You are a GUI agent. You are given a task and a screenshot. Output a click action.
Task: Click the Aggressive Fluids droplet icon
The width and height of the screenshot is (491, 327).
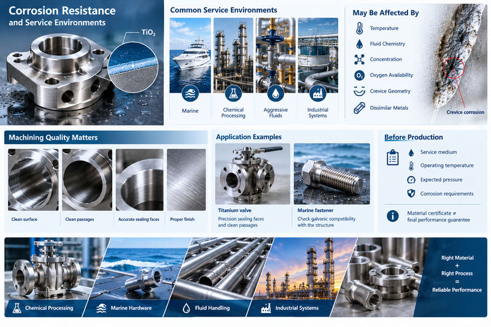[276, 93]
